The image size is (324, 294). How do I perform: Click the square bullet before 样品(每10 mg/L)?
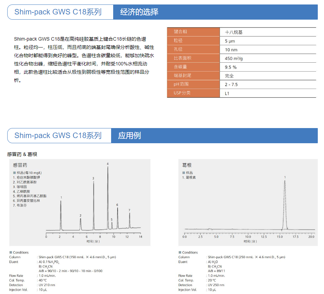tap(14, 173)
